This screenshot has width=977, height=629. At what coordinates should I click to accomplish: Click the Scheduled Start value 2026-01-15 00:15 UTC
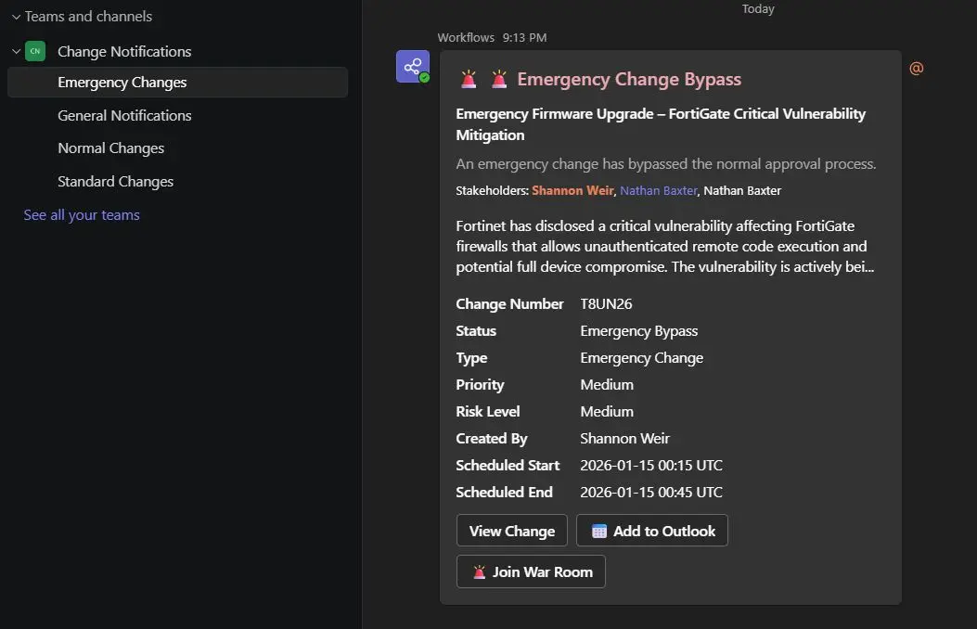click(651, 465)
